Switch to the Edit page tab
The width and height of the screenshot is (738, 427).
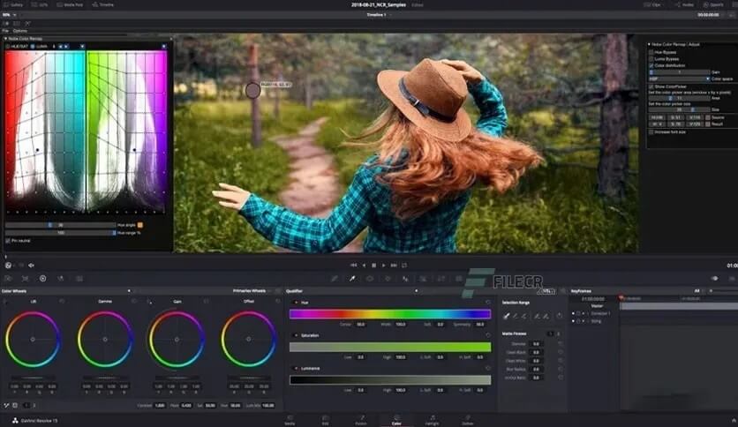click(x=325, y=419)
